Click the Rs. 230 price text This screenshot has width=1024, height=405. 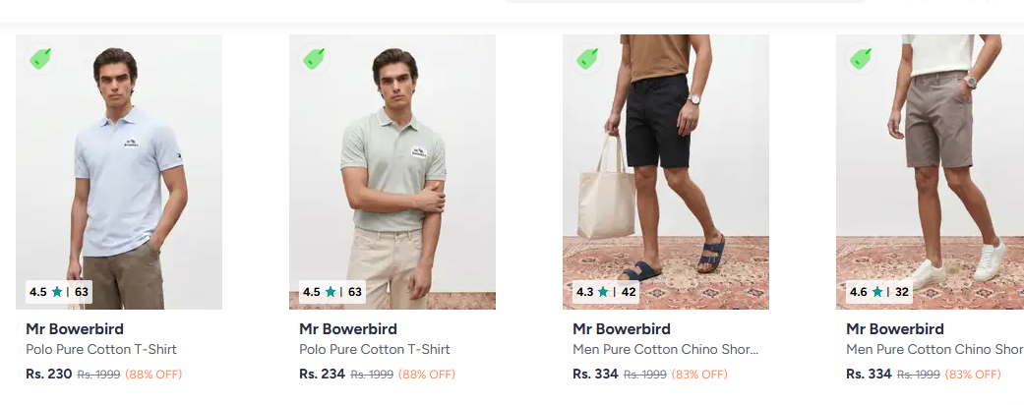pos(48,375)
